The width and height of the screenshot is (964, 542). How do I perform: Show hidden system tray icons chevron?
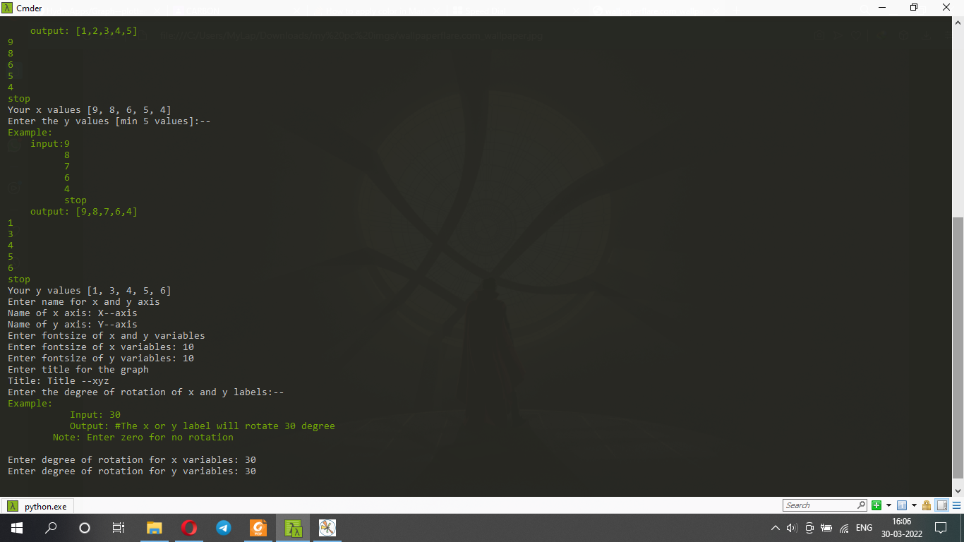point(776,528)
